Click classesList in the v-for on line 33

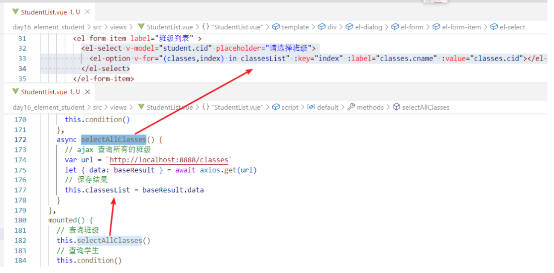262,59
